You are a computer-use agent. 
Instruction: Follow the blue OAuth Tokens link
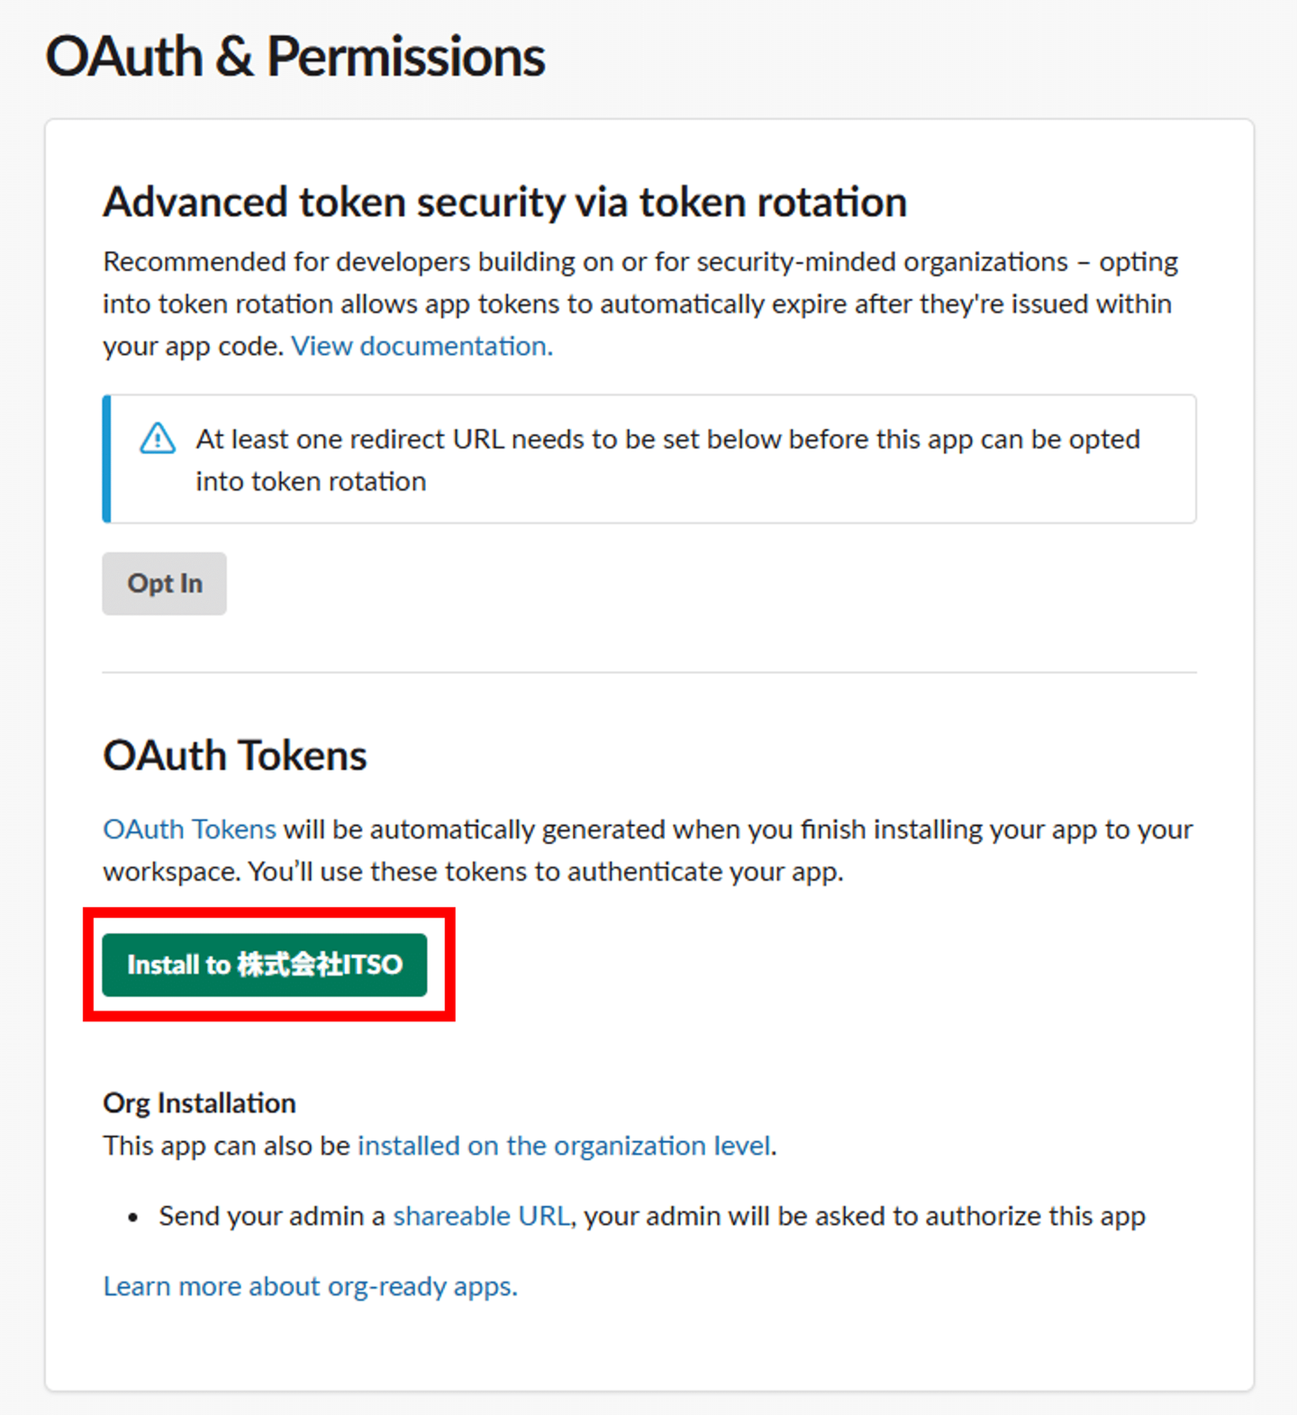click(189, 829)
